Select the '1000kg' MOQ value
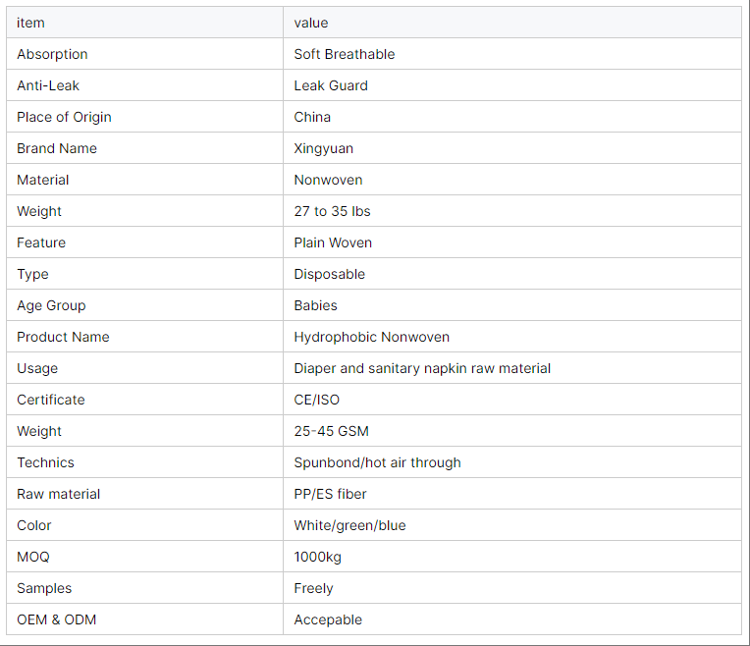This screenshot has height=646, width=750. (317, 557)
